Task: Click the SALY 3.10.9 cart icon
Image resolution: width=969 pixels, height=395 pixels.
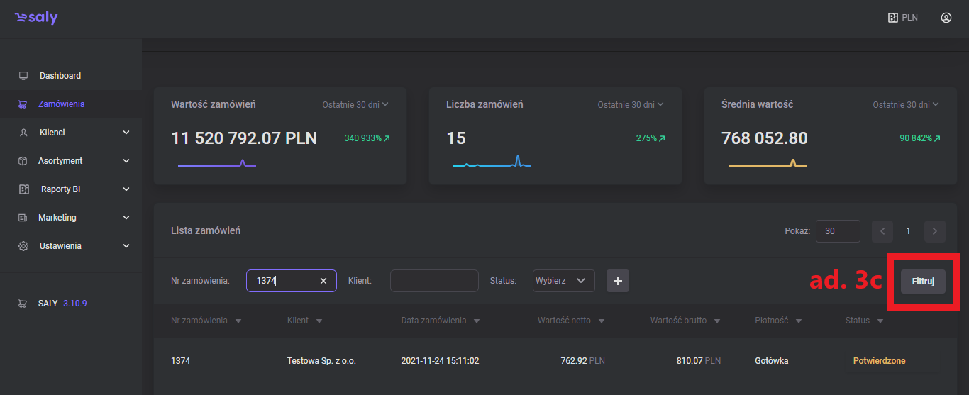Action: pos(23,303)
